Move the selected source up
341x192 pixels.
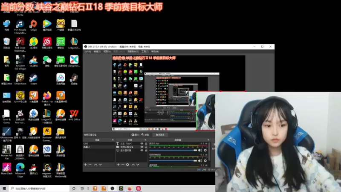click(133, 165)
